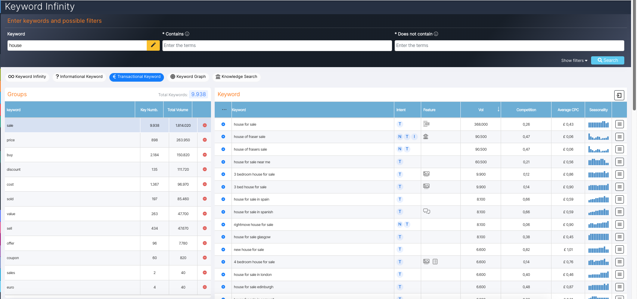This screenshot has height=299, width=637.
Task: Open details menu for 'house for sale' row
Action: [x=619, y=124]
